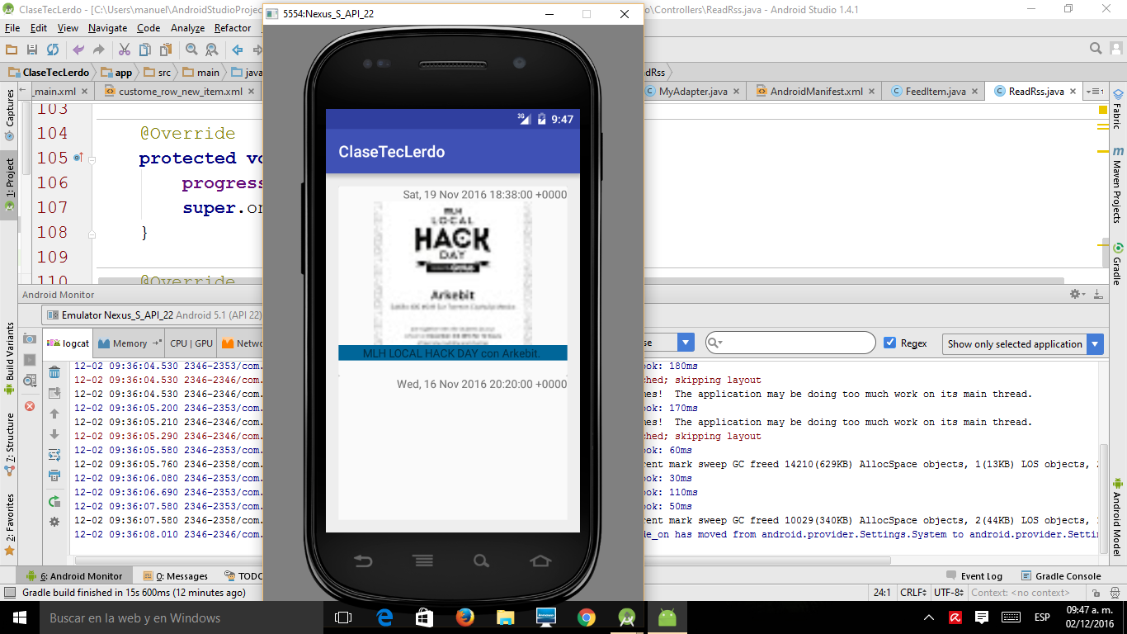1127x634 pixels.
Task: Open the UTF-8 encoding selector
Action: tap(947, 593)
